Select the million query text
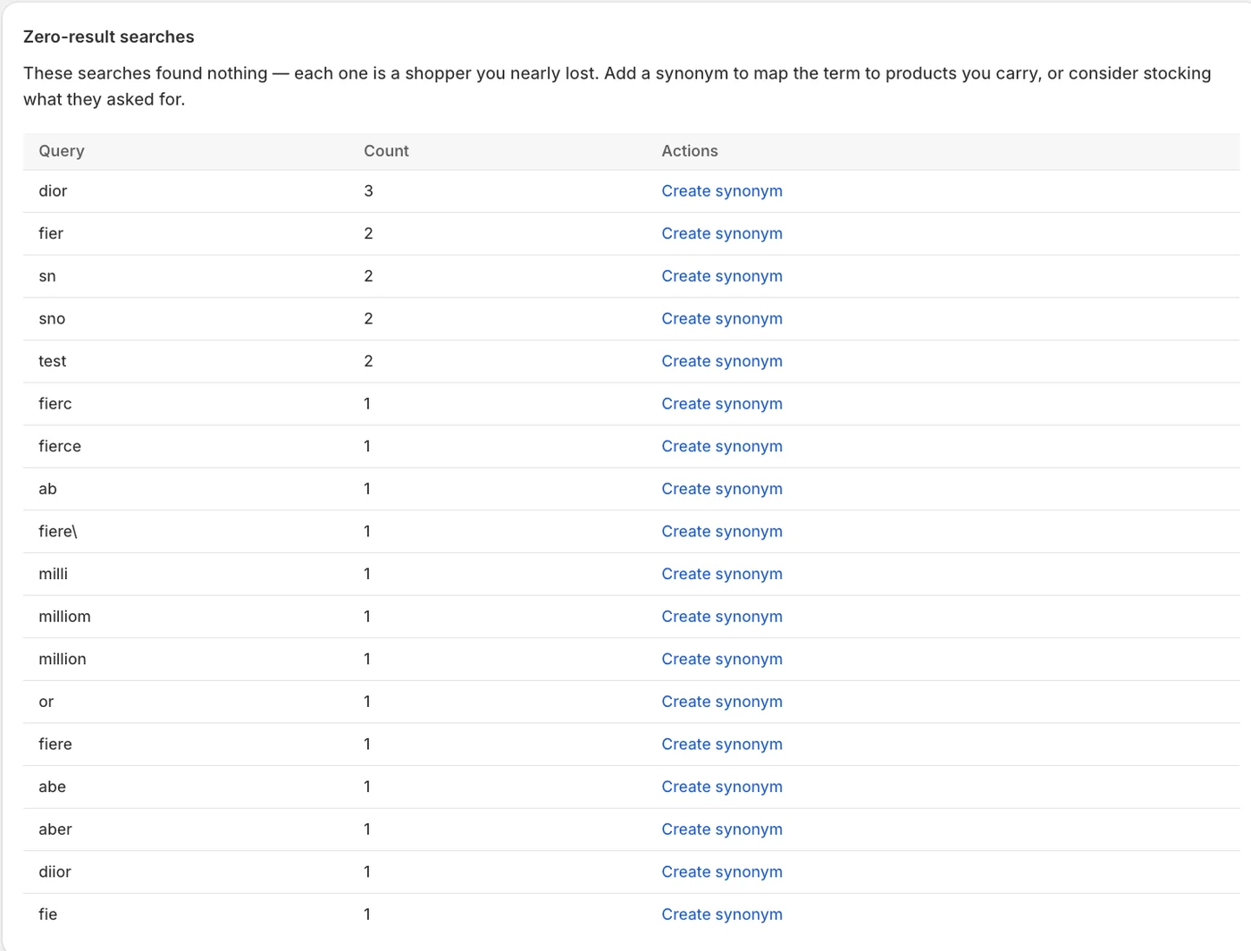 coord(63,659)
